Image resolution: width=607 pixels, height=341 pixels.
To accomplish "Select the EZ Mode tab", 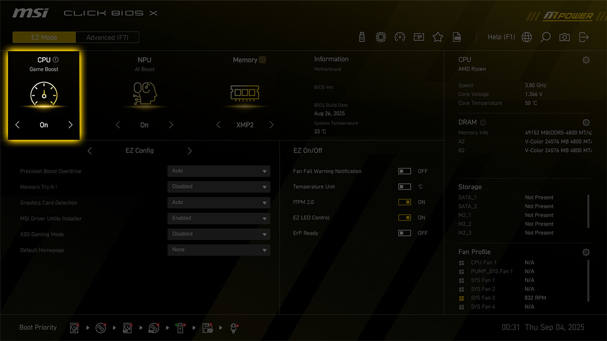I will coord(44,37).
